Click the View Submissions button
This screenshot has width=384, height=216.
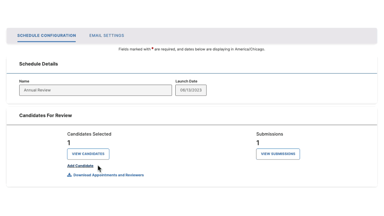click(x=278, y=154)
